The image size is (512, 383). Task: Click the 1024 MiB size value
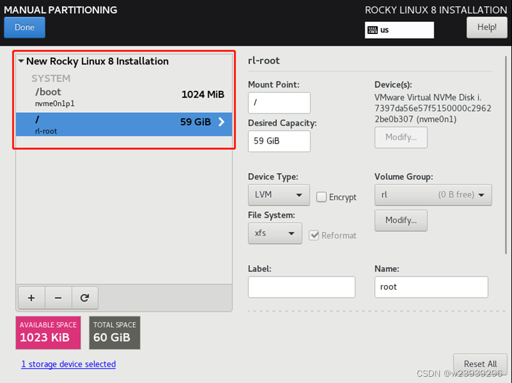pyautogui.click(x=203, y=95)
